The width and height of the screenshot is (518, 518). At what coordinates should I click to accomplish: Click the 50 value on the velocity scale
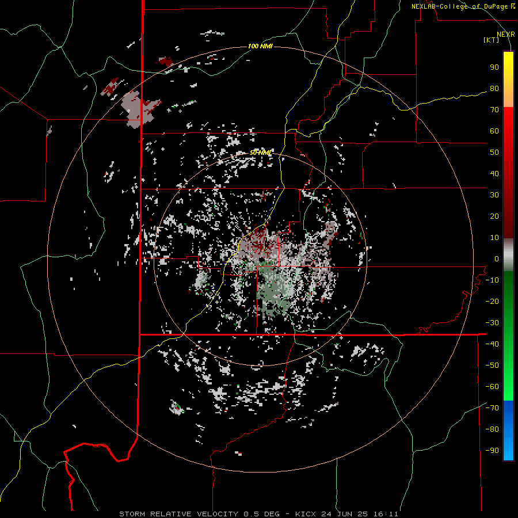(x=494, y=153)
